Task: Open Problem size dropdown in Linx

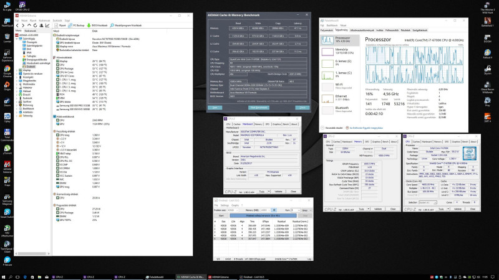Action: point(233,210)
